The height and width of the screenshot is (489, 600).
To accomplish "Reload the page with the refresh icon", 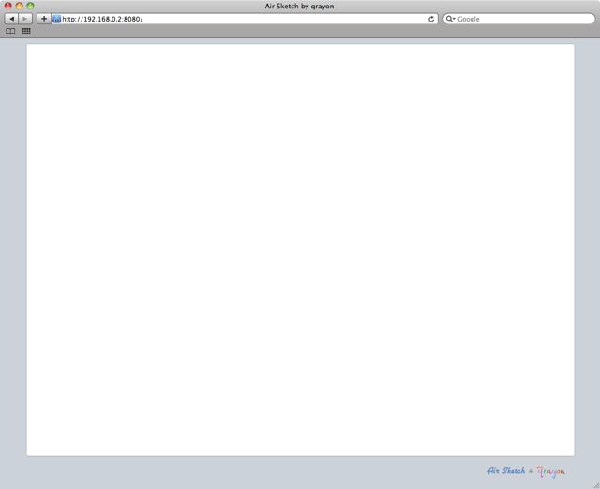I will (431, 19).
